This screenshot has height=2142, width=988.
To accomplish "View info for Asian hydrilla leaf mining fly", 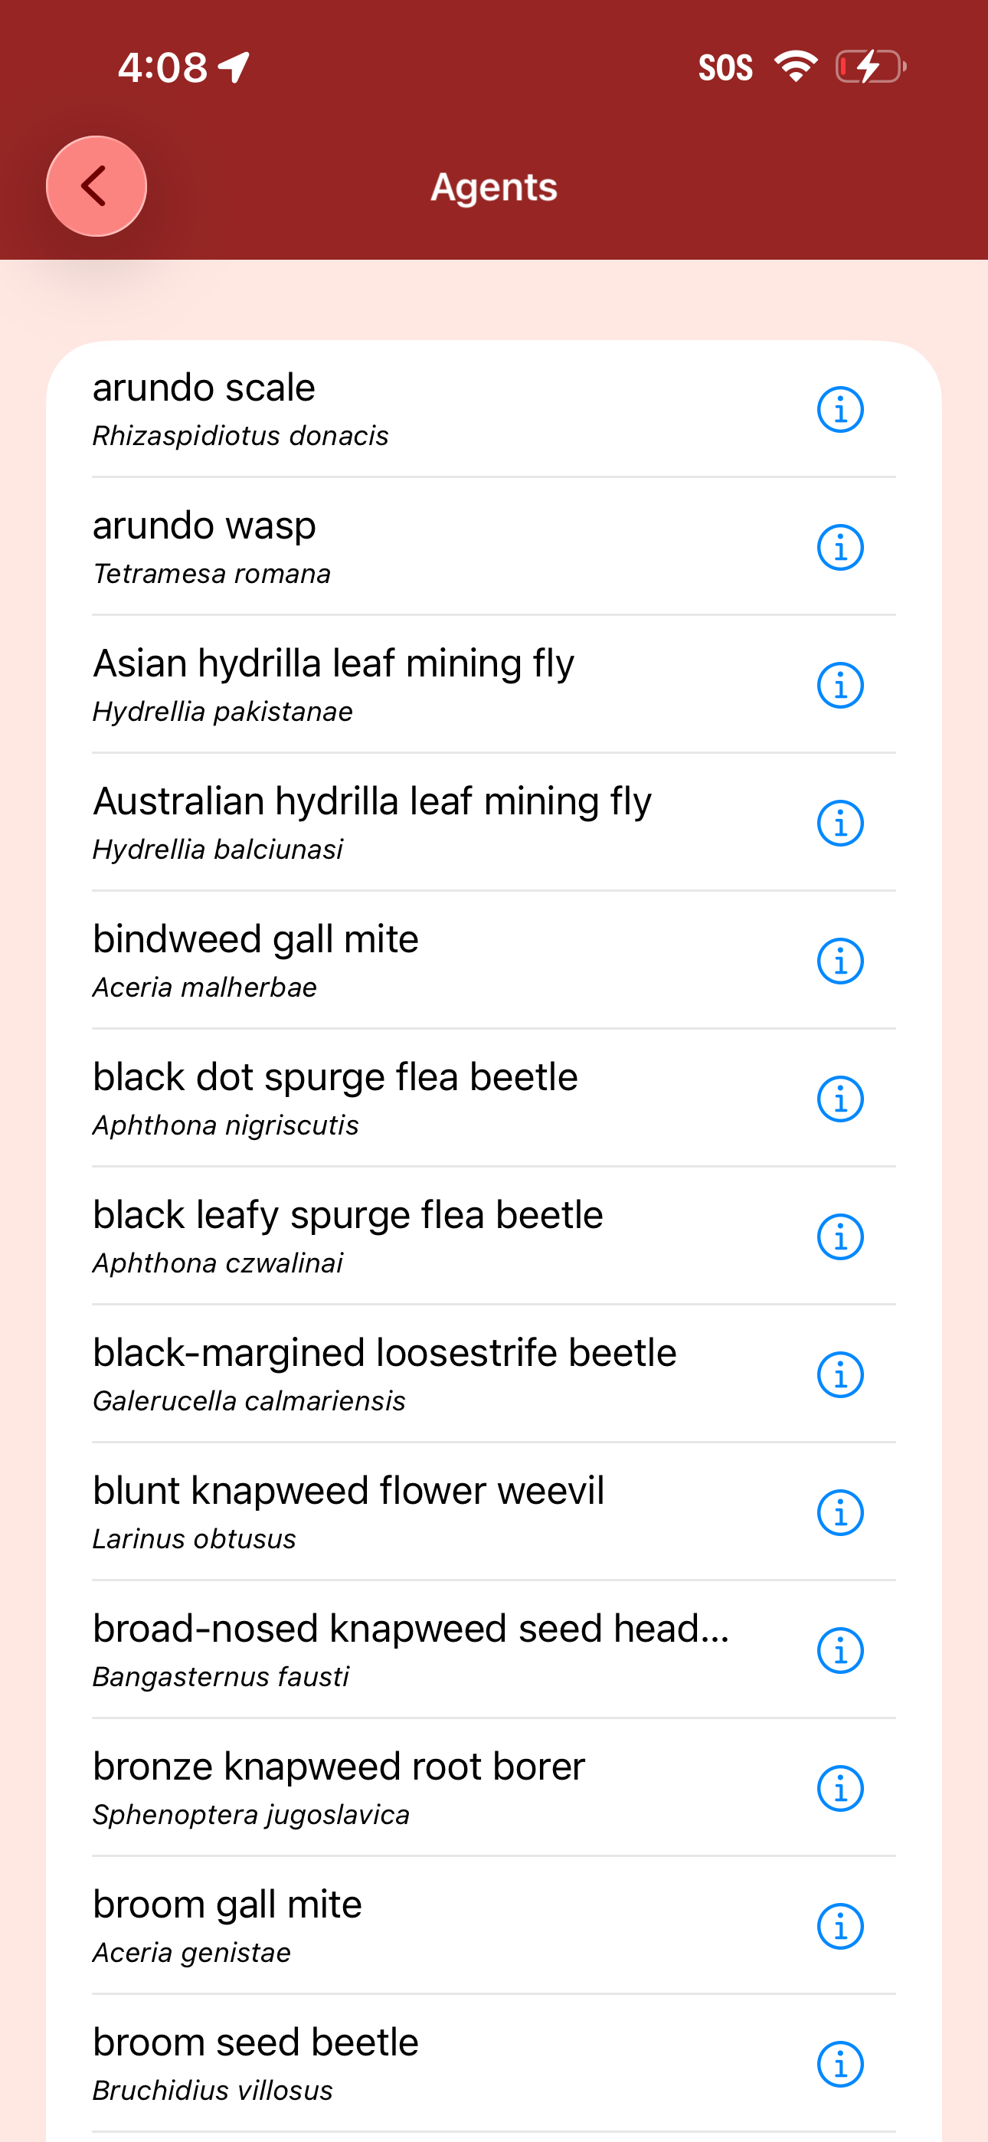I will [840, 685].
